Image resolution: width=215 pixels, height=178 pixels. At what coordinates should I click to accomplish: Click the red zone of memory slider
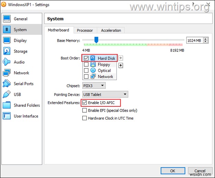(x=176, y=45)
